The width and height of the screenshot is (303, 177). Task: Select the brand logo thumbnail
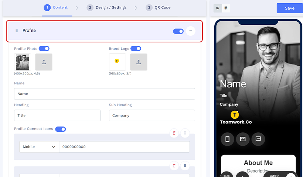pyautogui.click(x=117, y=62)
